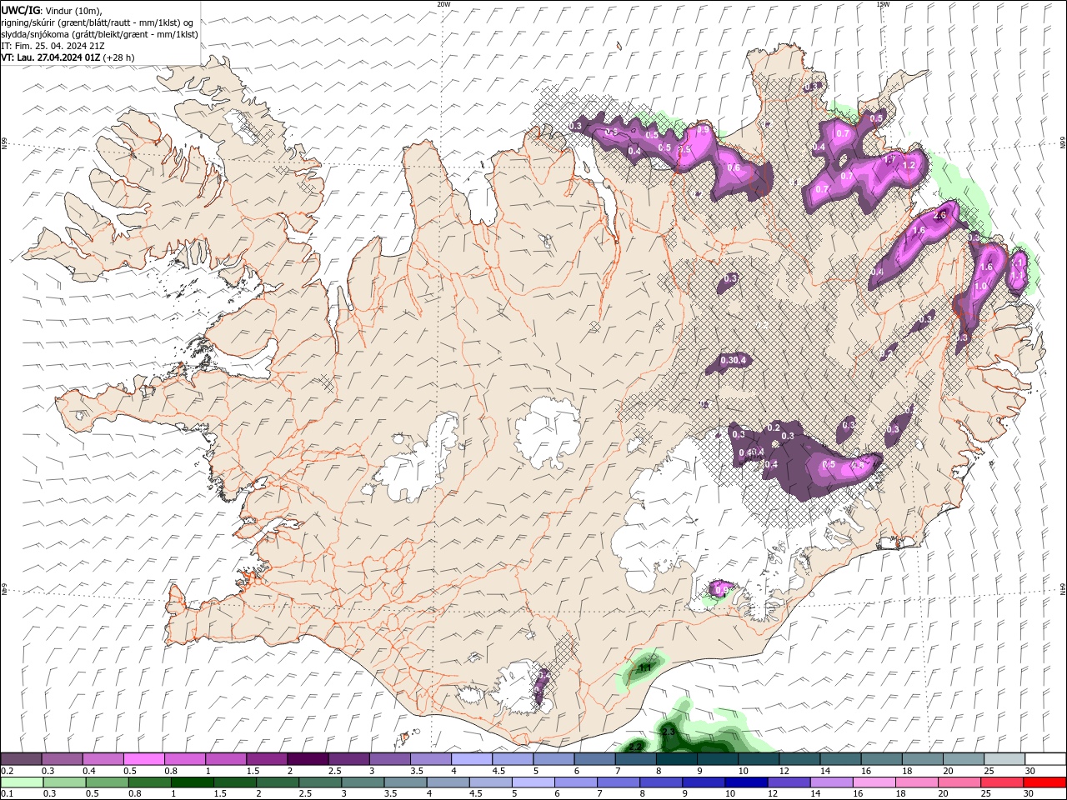Image resolution: width=1067 pixels, height=800 pixels.
Task: Pick the upper legend swatch starting at 14
Action: click(x=840, y=758)
